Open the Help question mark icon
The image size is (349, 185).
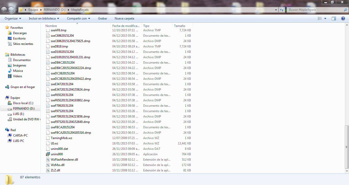(x=343, y=18)
